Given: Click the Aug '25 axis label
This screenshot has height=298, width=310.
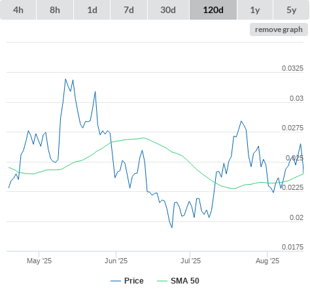Looking at the screenshot, I should coord(267,261).
